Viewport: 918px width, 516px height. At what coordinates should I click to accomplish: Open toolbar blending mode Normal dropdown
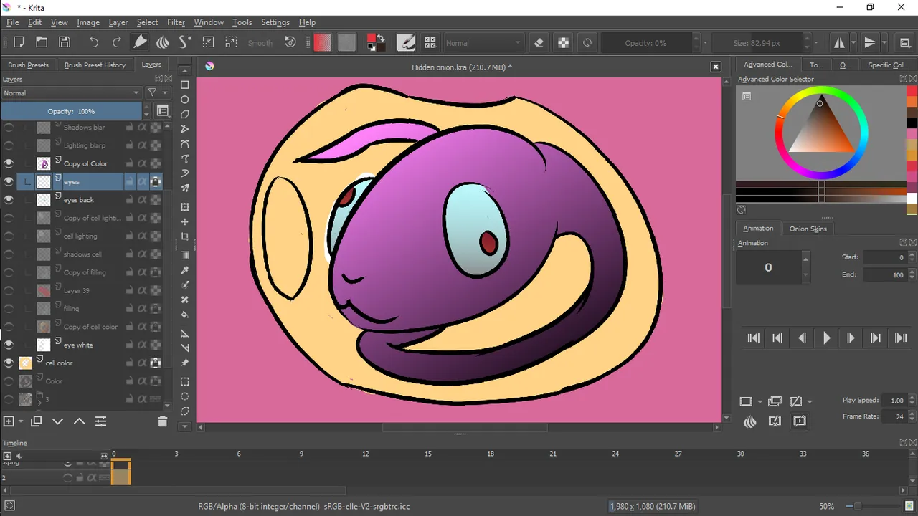(x=483, y=43)
